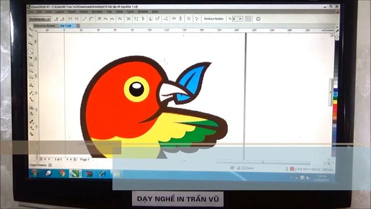Click the Cusp Node icon
The height and width of the screenshot is (209, 371).
click(x=99, y=19)
